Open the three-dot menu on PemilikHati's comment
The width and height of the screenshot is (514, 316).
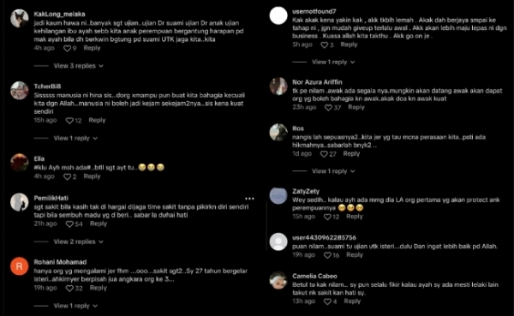pos(249,199)
